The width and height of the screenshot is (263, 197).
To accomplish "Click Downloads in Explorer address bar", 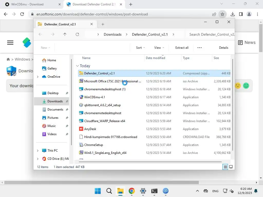I will click(x=112, y=34).
